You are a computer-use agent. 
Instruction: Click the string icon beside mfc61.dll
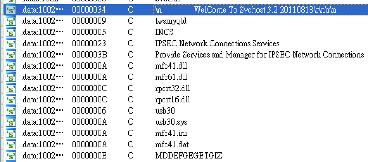pos(11,77)
